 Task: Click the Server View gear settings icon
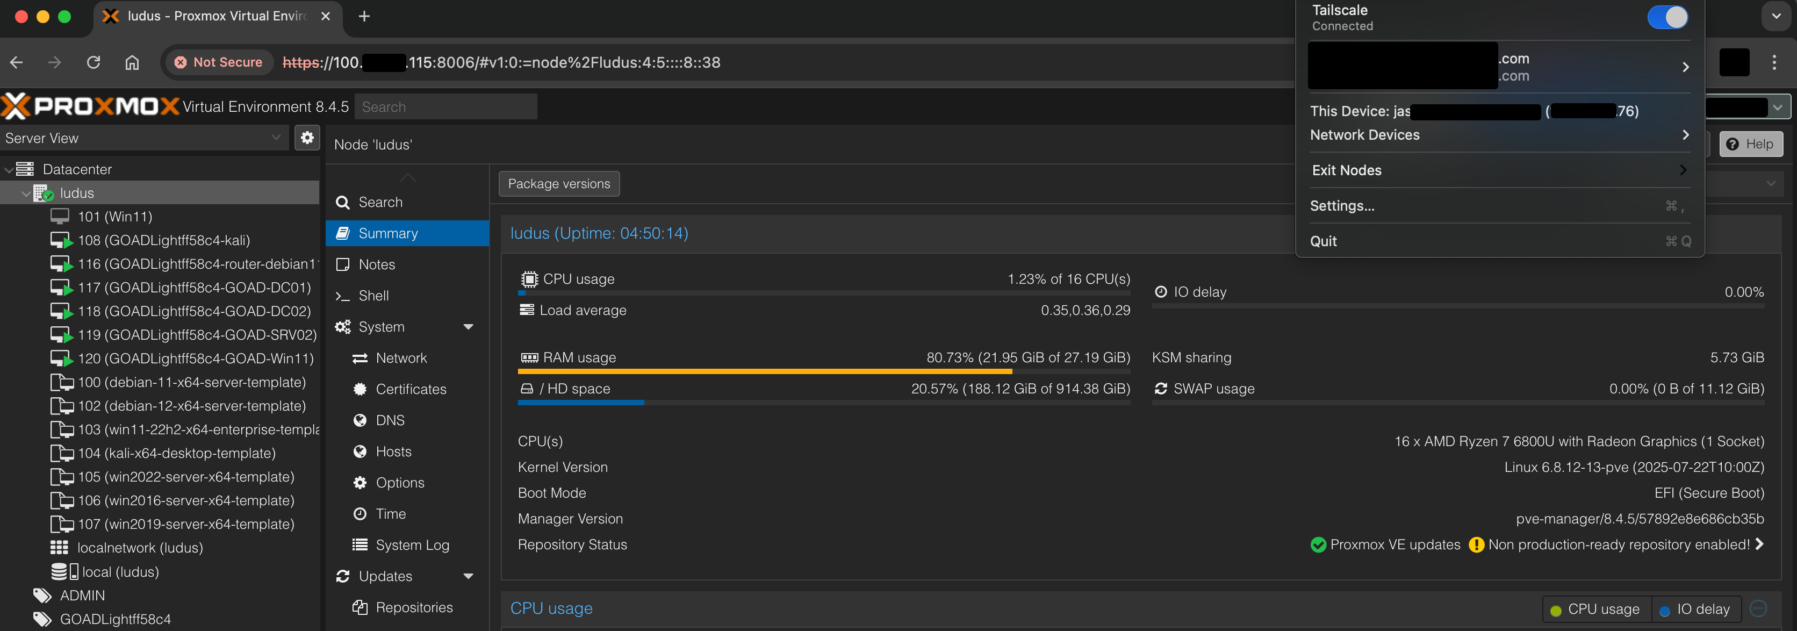[x=307, y=138]
